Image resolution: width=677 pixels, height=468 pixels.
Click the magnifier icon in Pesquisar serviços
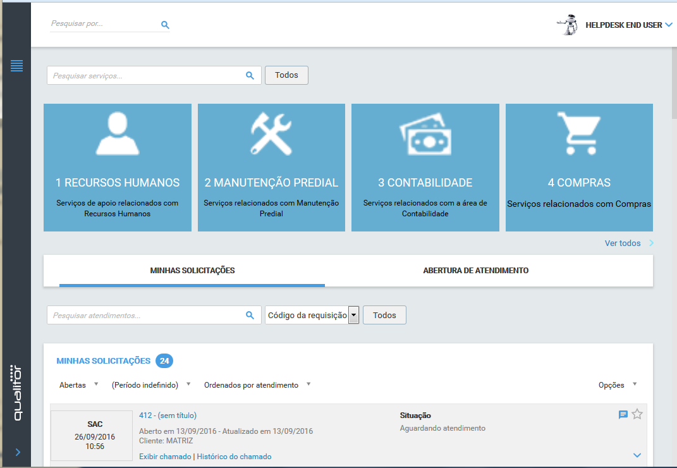(250, 75)
